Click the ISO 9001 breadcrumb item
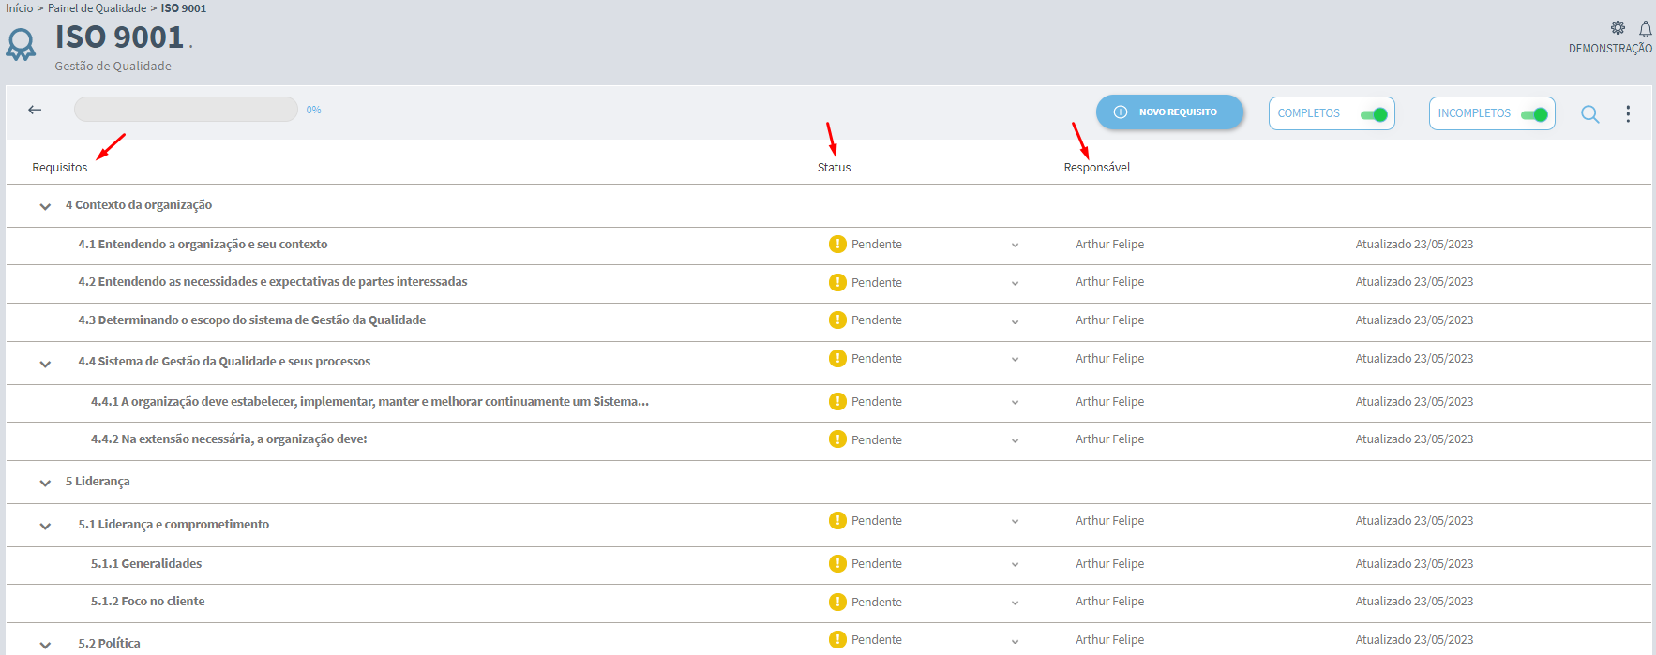Screen dimensions: 1656x655 [x=184, y=8]
